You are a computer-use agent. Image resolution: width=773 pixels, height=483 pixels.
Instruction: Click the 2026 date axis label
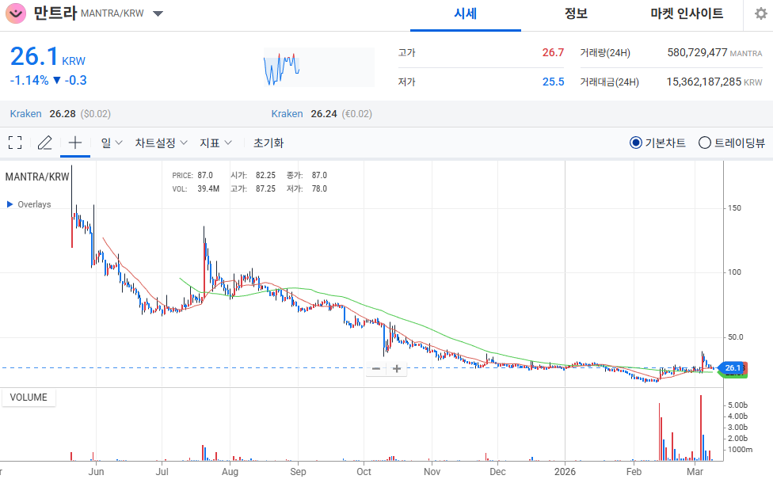[x=565, y=472]
